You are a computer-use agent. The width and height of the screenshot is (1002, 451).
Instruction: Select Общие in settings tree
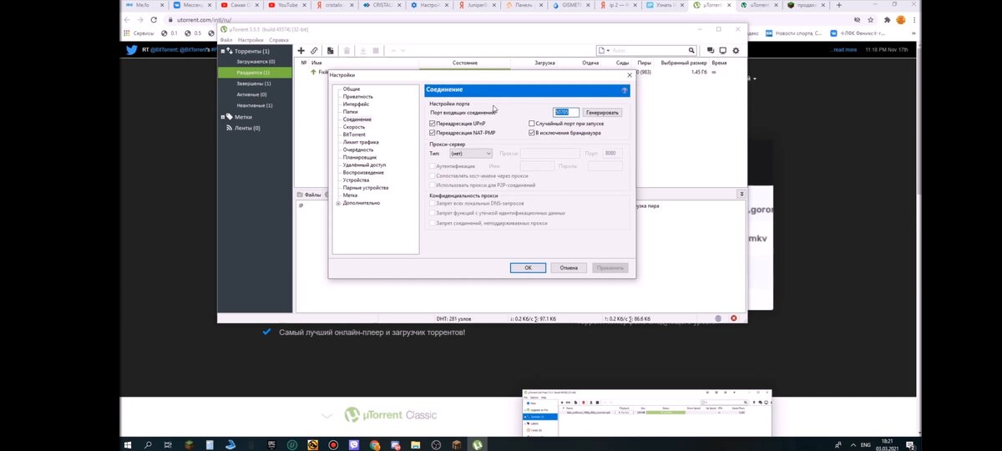352,89
